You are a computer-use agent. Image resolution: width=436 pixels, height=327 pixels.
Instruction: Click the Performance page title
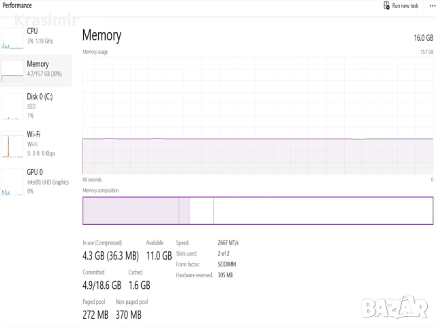coord(16,5)
